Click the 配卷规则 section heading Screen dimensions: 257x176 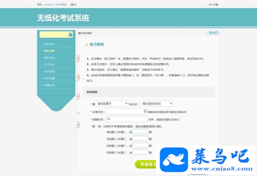click(x=92, y=92)
